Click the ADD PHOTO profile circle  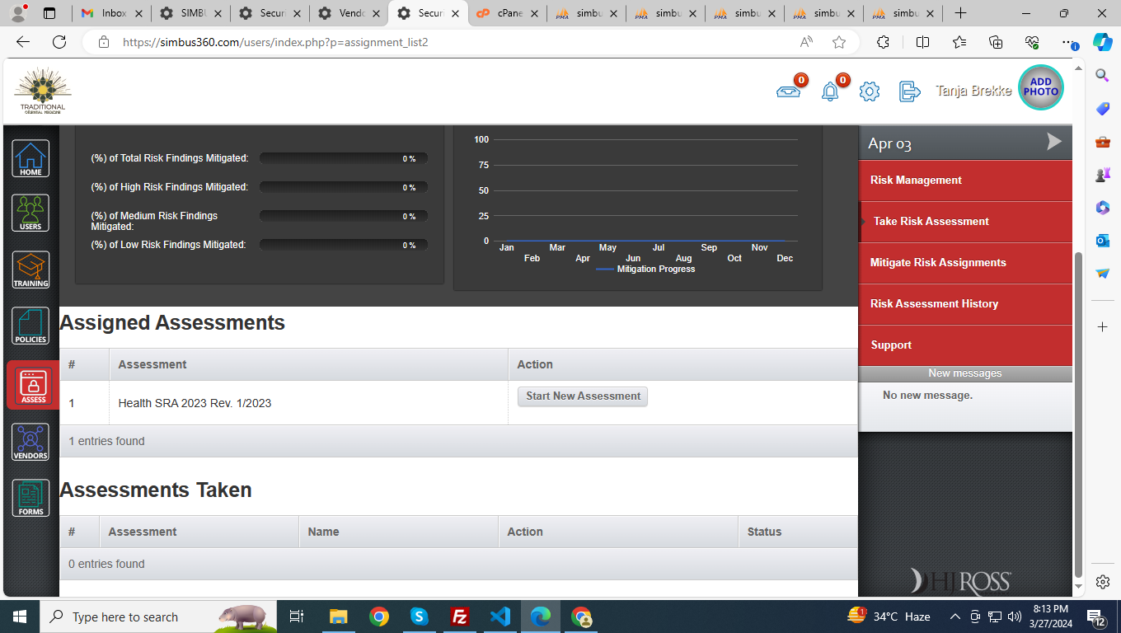point(1040,87)
